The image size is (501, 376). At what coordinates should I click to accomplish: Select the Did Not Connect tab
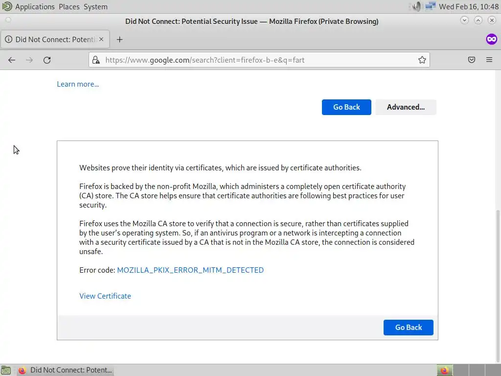point(55,39)
